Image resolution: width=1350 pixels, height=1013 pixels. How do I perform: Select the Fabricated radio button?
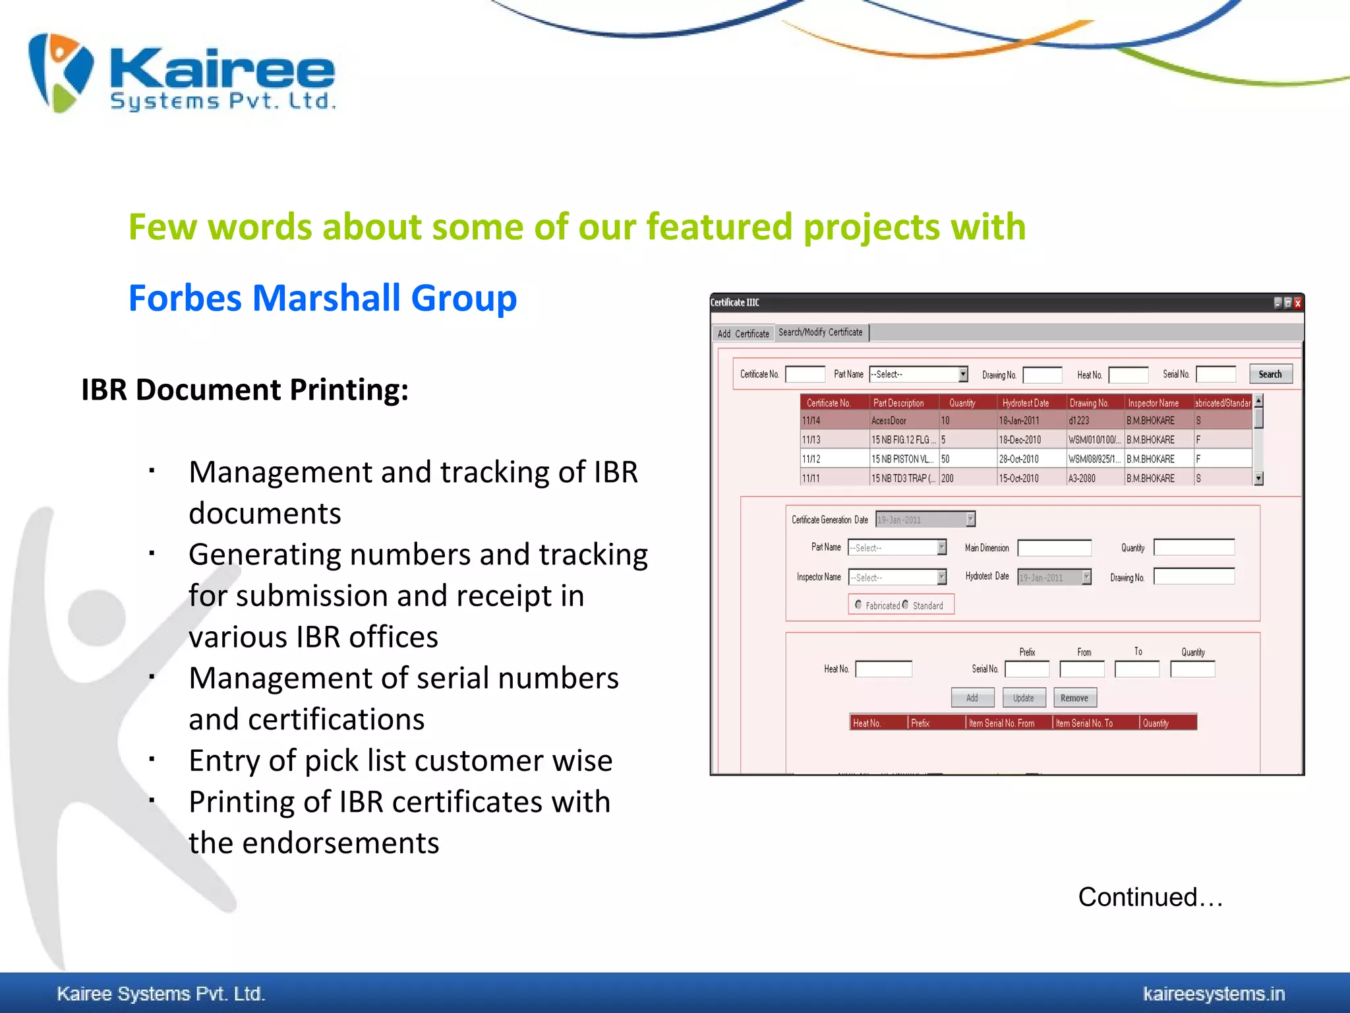pos(858,604)
